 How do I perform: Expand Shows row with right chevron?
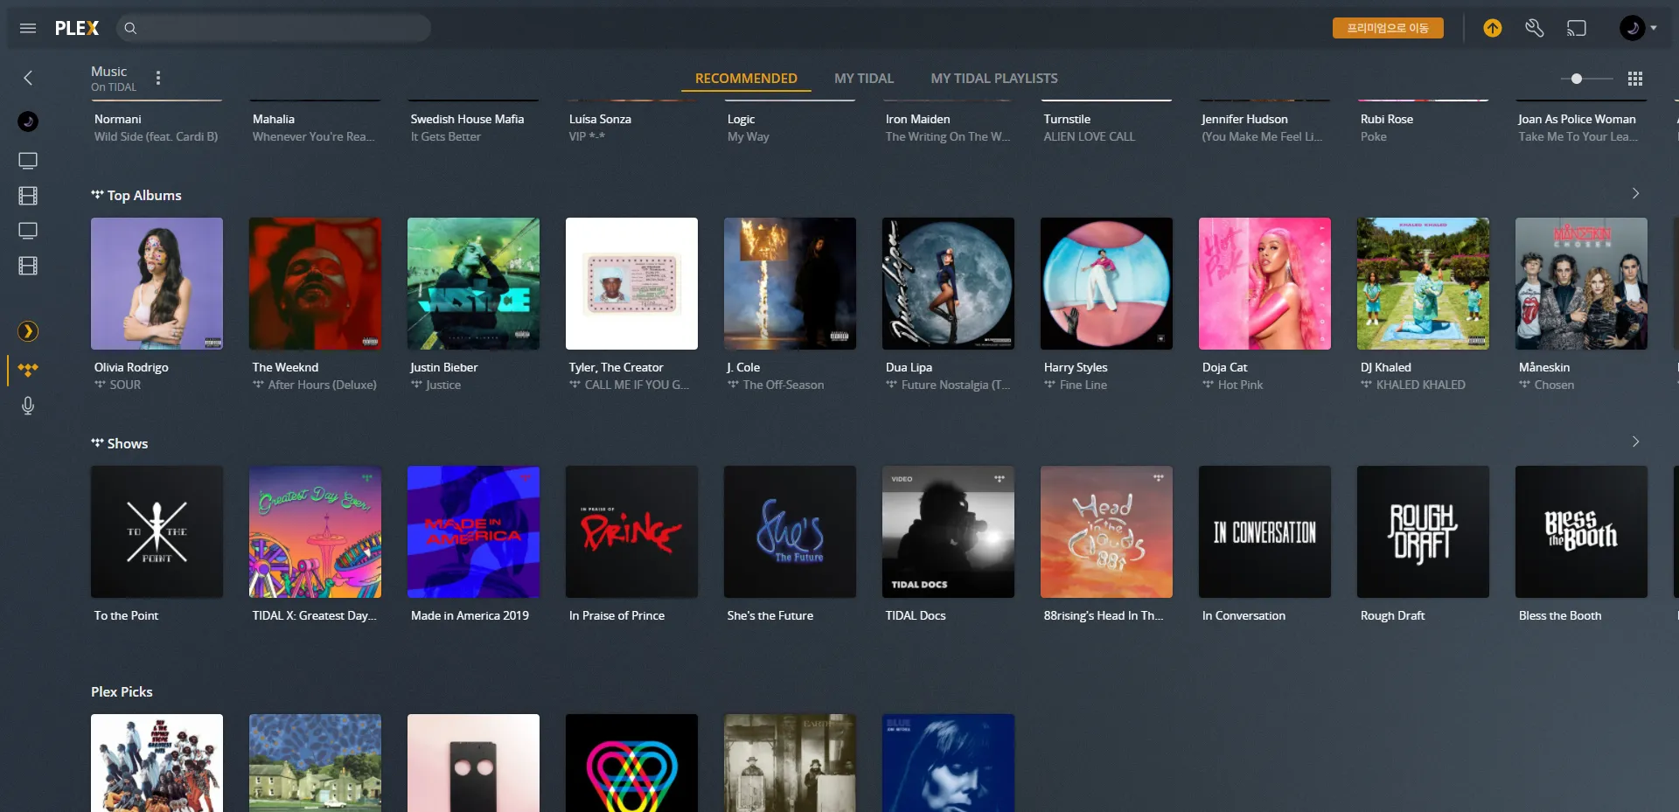pyautogui.click(x=1635, y=441)
